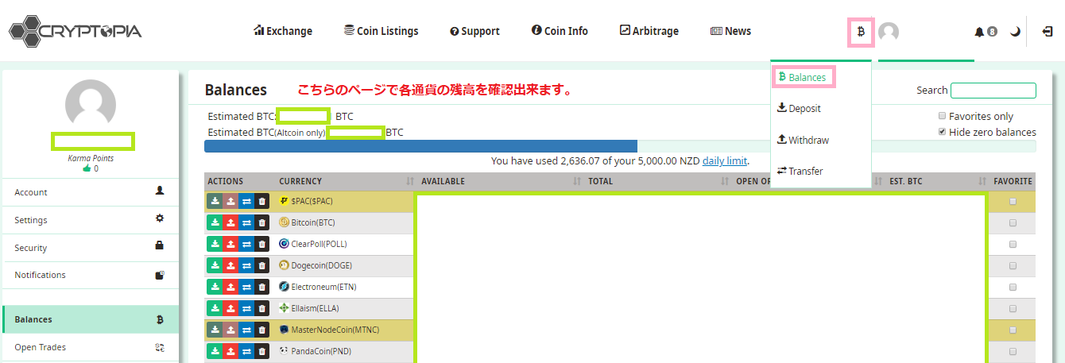1065x363 pixels.
Task: Click the user avatar icon in header
Action: 889,32
